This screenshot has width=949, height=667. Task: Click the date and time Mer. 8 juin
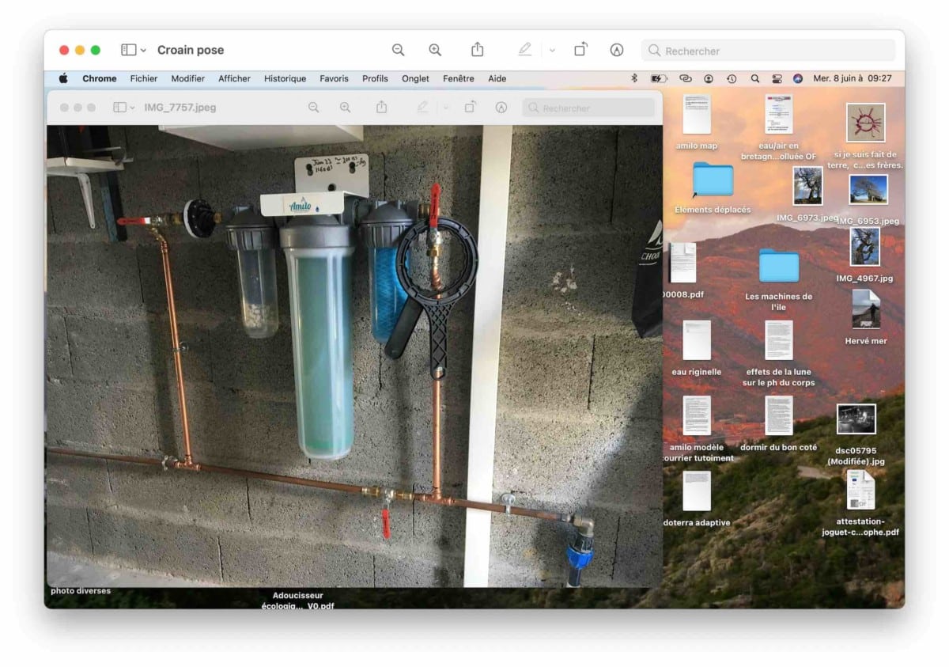(853, 78)
